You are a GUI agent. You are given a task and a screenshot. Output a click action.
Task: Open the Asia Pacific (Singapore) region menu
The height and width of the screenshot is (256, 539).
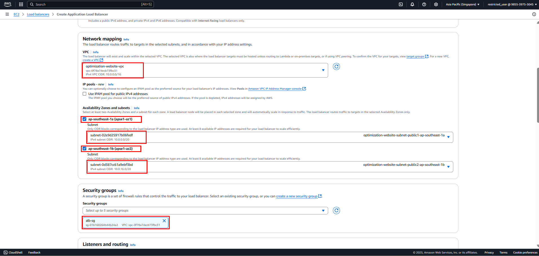pyautogui.click(x=463, y=4)
